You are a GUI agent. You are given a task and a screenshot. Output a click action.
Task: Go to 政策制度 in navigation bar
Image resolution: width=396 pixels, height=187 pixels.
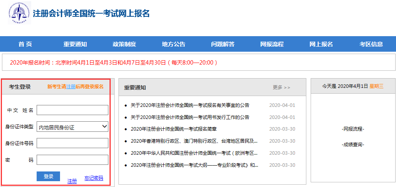click(124, 44)
